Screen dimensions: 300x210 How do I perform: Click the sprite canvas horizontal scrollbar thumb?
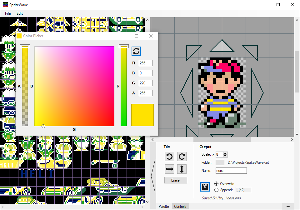point(222,140)
